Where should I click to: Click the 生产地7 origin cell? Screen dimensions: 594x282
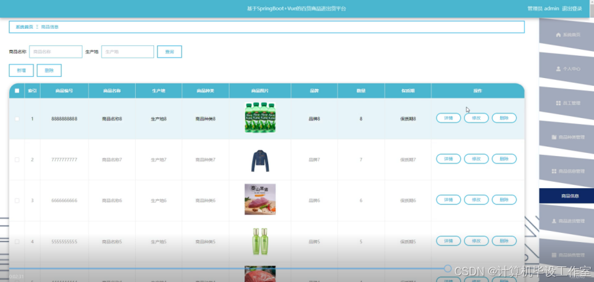[159, 160]
